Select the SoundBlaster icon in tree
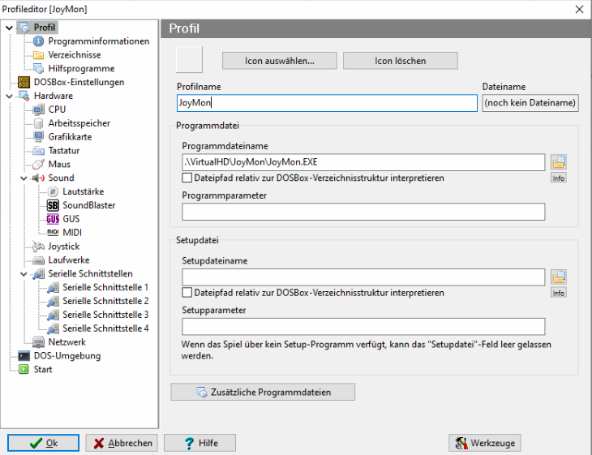Image resolution: width=592 pixels, height=455 pixels. [x=54, y=205]
